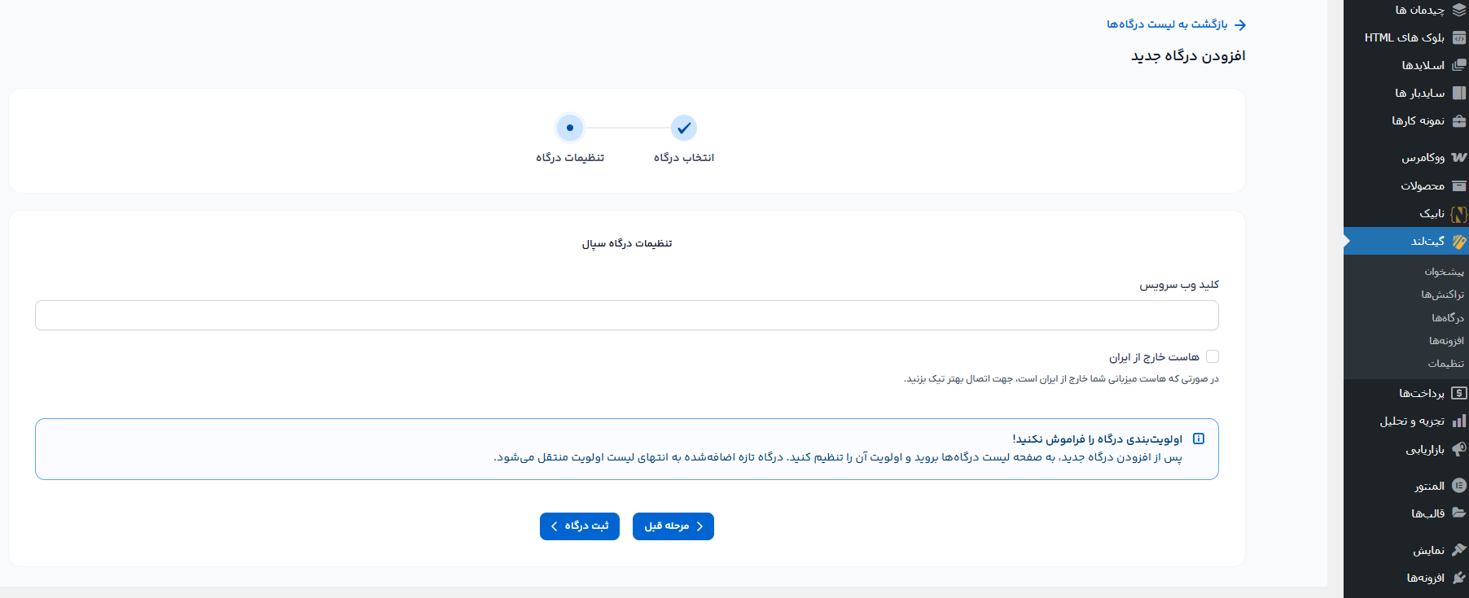Click the هاست خارج از ایران label
Image resolution: width=1469 pixels, height=598 pixels.
point(1154,357)
